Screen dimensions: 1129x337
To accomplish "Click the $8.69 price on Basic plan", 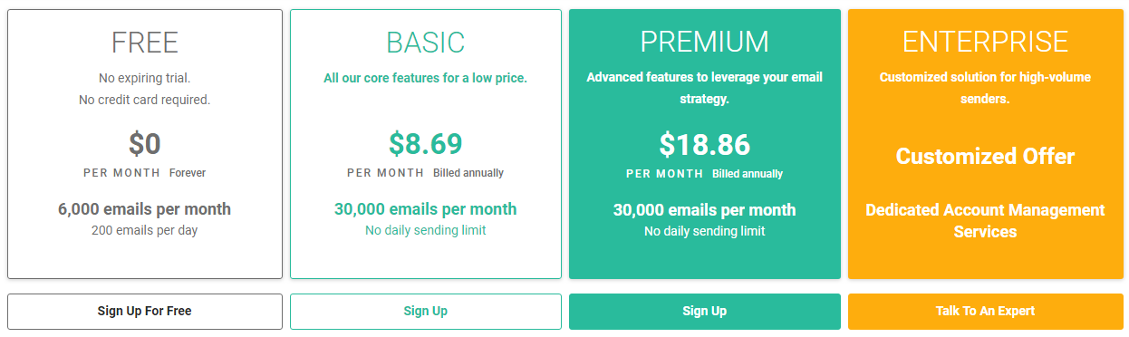I will pyautogui.click(x=426, y=144).
